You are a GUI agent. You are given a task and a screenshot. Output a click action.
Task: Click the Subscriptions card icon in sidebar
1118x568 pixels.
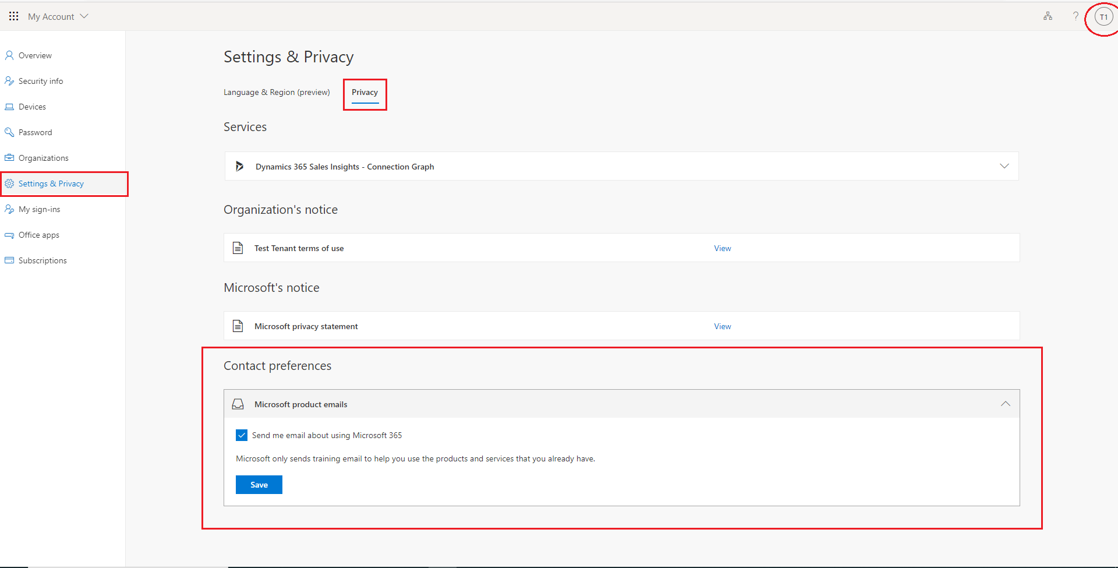(x=9, y=260)
